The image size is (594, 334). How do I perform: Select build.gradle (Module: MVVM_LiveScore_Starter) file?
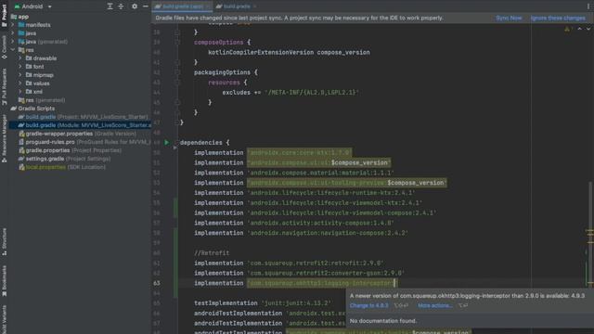click(81, 125)
